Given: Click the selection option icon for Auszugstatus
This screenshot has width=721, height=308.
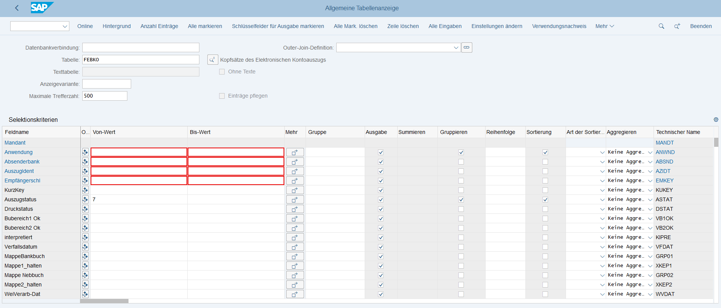Looking at the screenshot, I should click(x=85, y=199).
